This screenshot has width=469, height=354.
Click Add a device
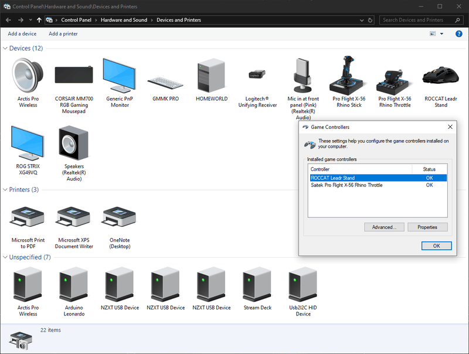point(22,34)
